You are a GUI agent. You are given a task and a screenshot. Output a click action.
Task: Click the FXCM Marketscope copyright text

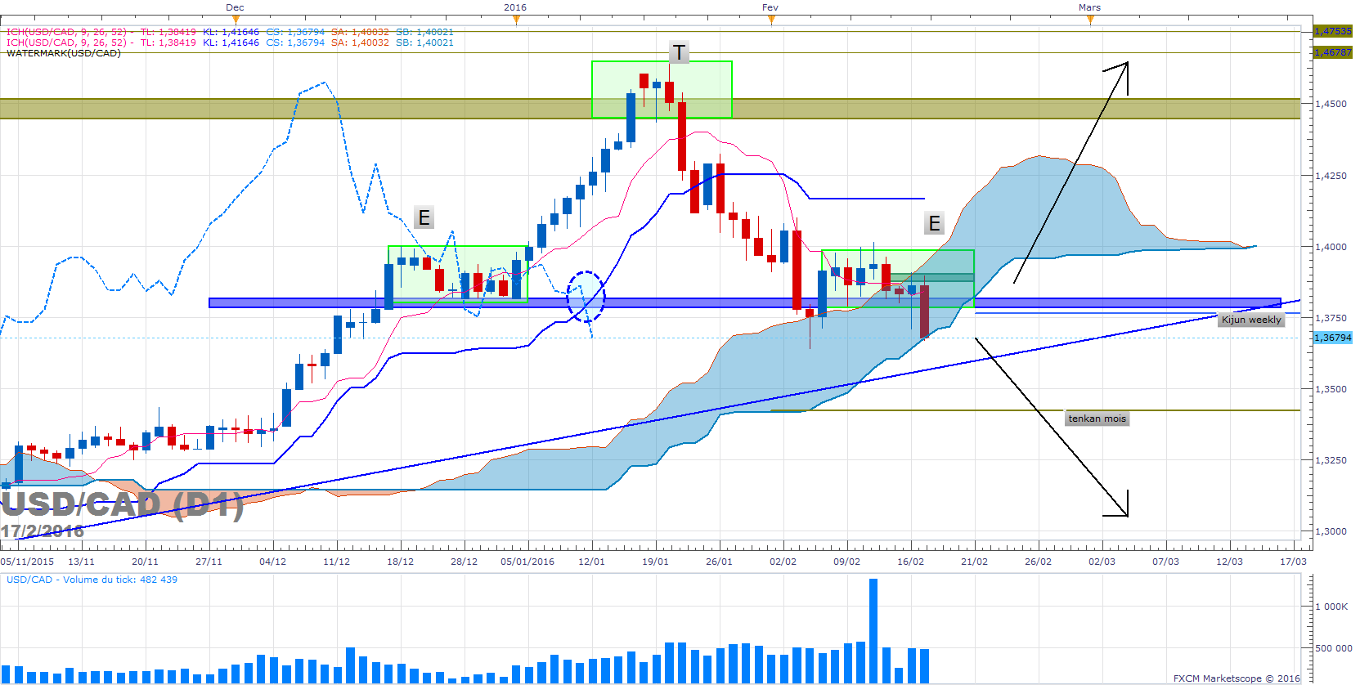click(1237, 678)
